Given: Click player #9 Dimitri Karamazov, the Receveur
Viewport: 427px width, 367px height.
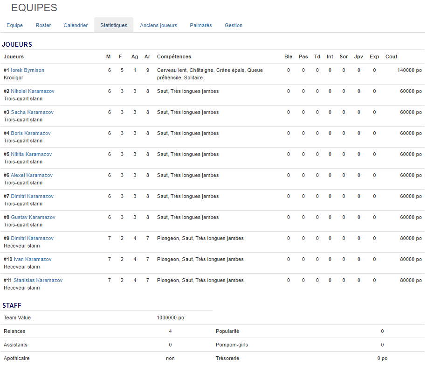Looking at the screenshot, I should pos(32,238).
